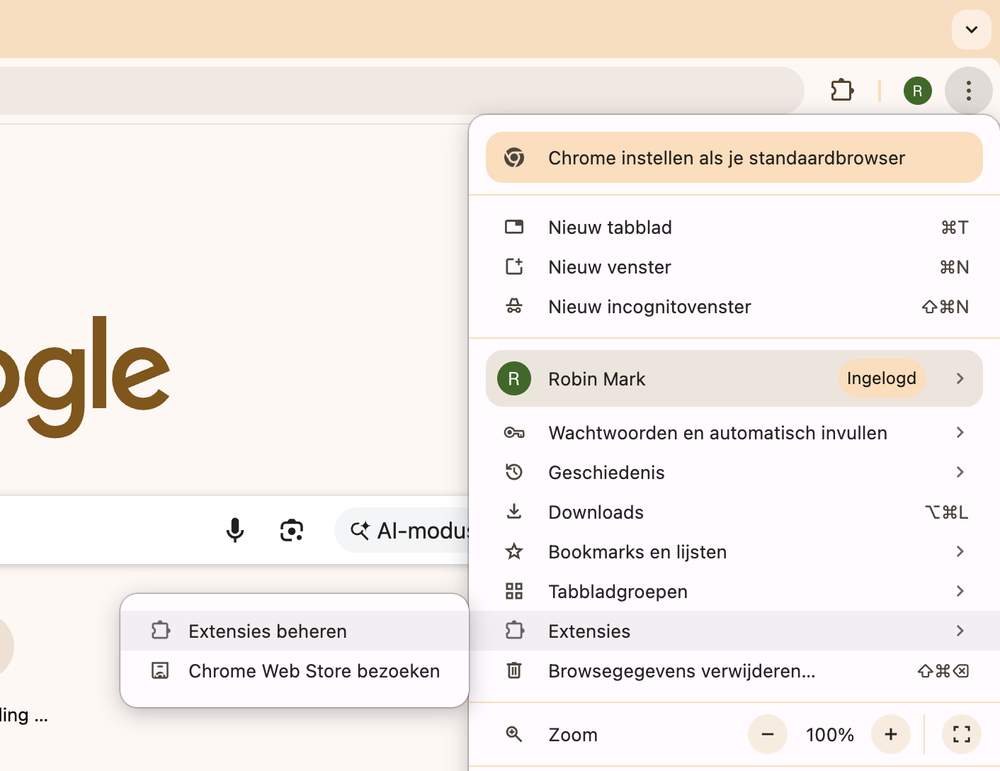The height and width of the screenshot is (771, 1000).
Task: Click the Downloads icon in the menu
Action: pyautogui.click(x=514, y=512)
